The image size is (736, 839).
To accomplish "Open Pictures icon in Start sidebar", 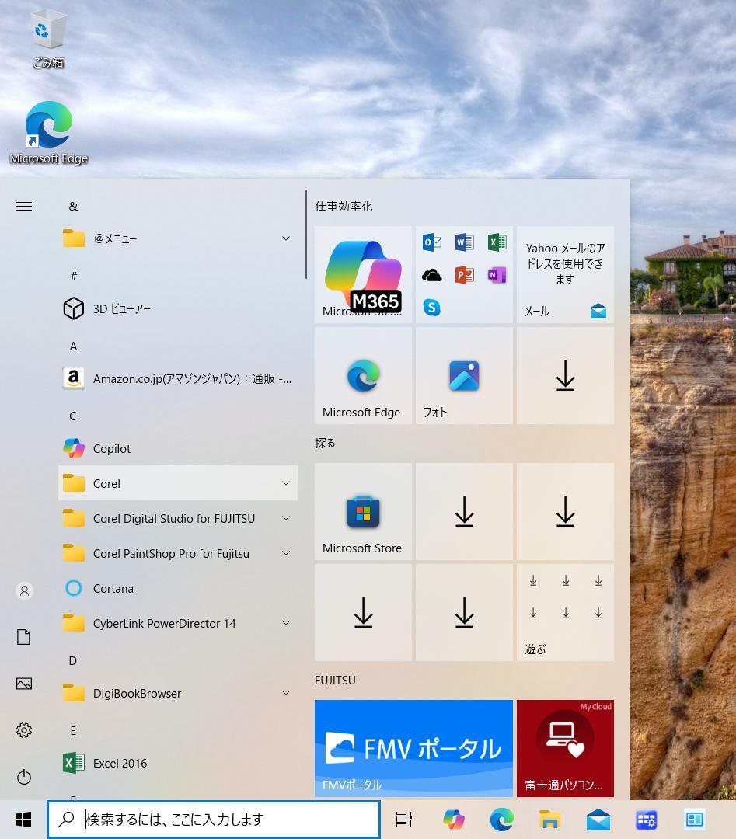I will click(24, 684).
